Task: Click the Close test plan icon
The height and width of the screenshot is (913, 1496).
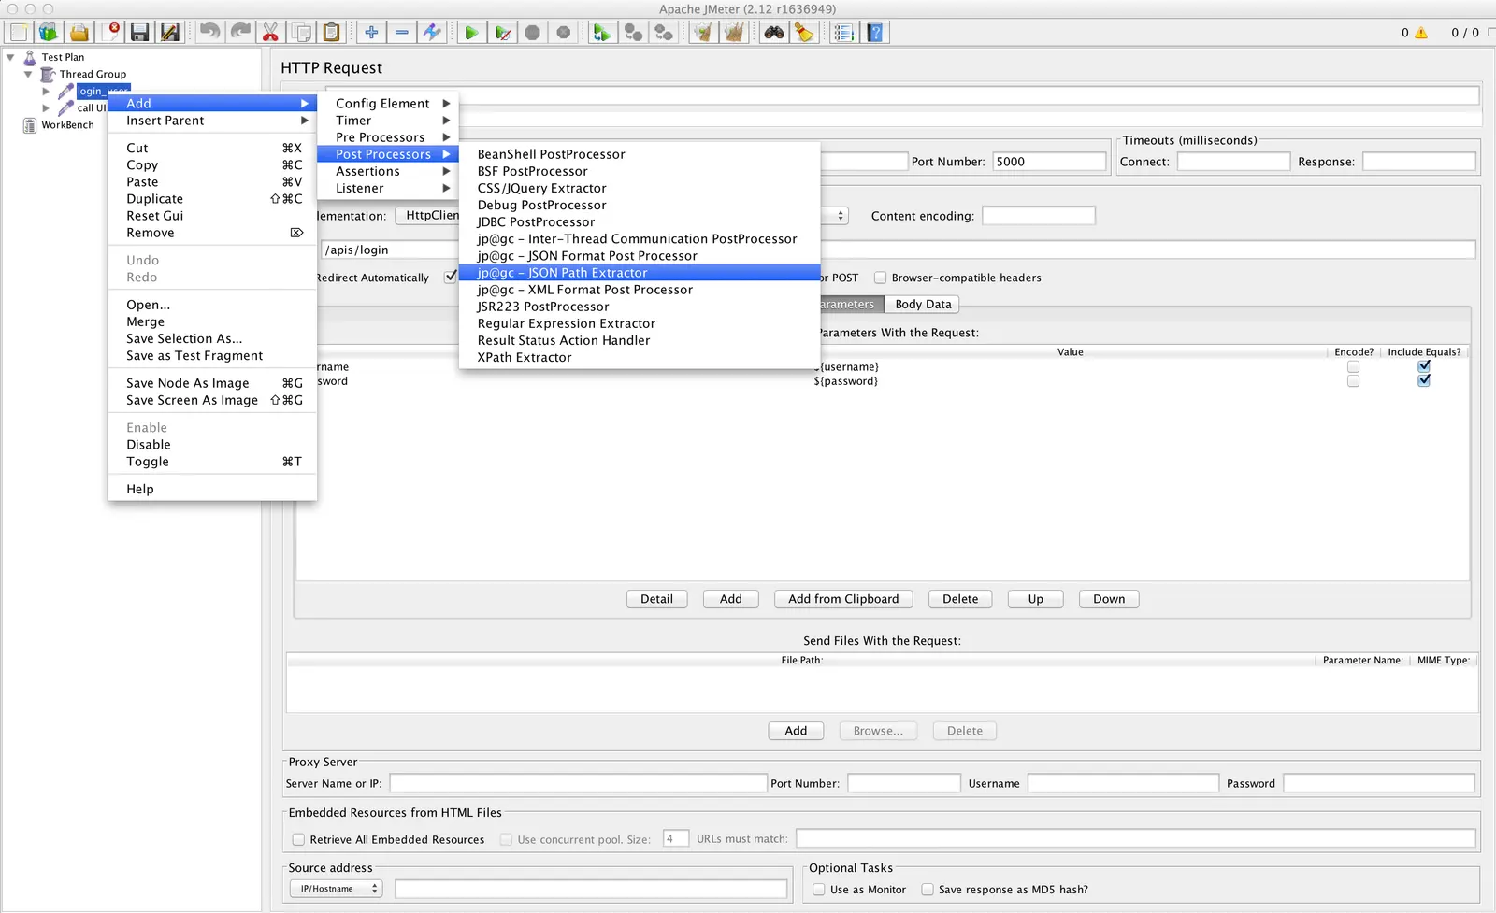Action: click(110, 33)
